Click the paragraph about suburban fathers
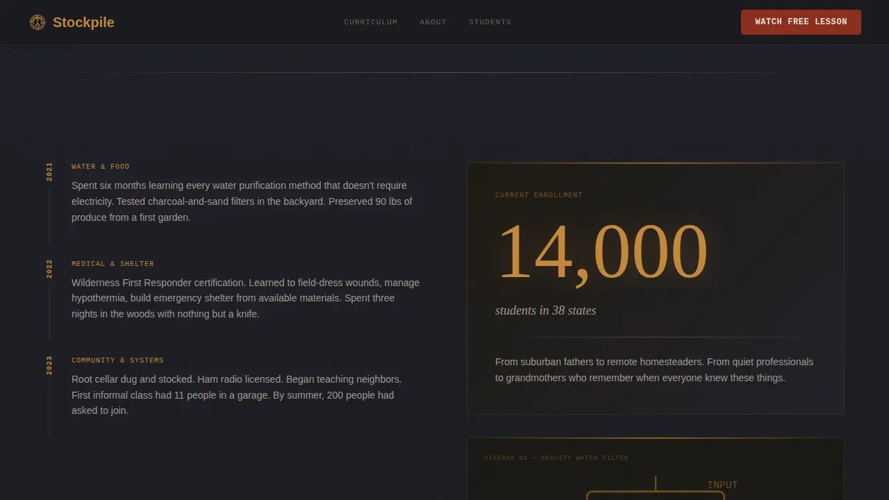889x500 pixels. coord(654,370)
